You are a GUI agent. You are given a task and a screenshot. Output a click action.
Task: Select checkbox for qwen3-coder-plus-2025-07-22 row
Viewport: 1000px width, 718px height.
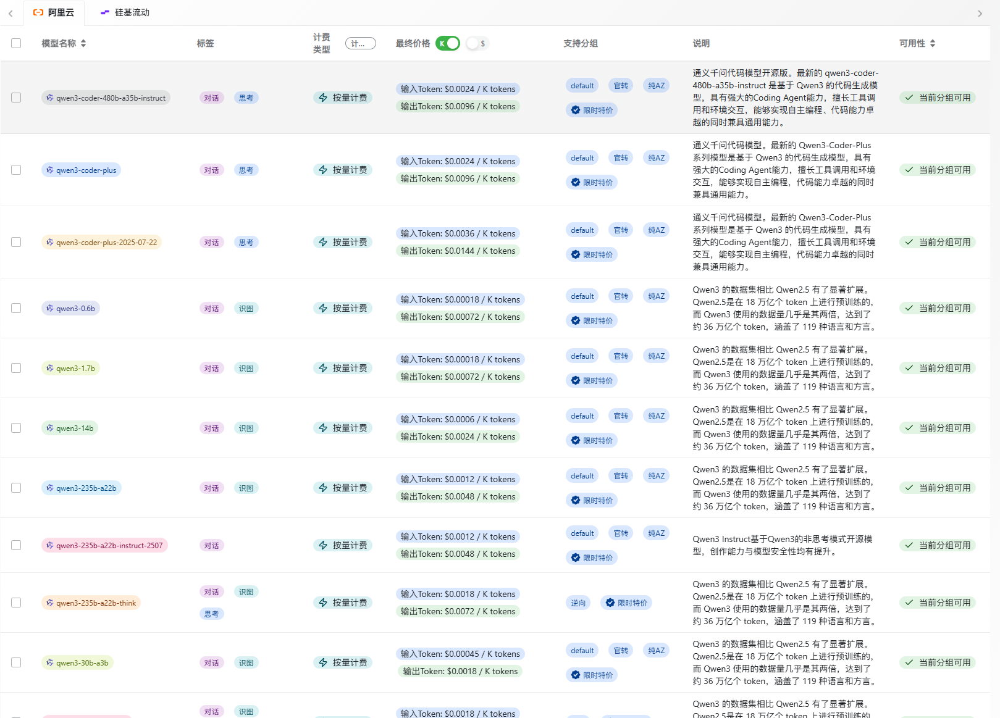pos(16,242)
